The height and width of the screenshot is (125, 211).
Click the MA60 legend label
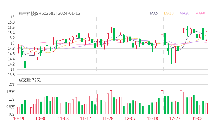[200, 13]
